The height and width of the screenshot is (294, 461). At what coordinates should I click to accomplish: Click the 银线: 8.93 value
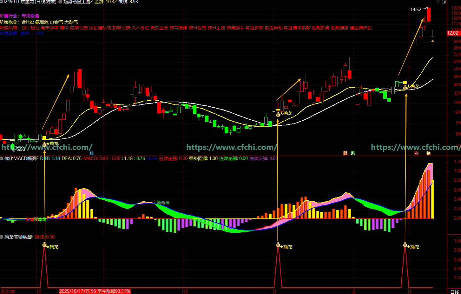pos(128,2)
